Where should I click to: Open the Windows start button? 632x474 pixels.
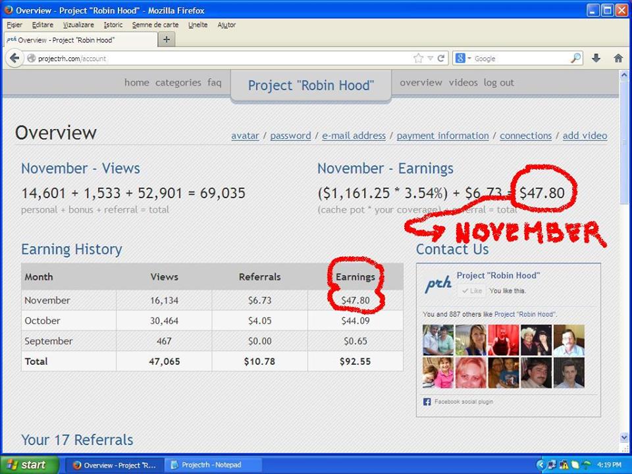(x=29, y=465)
